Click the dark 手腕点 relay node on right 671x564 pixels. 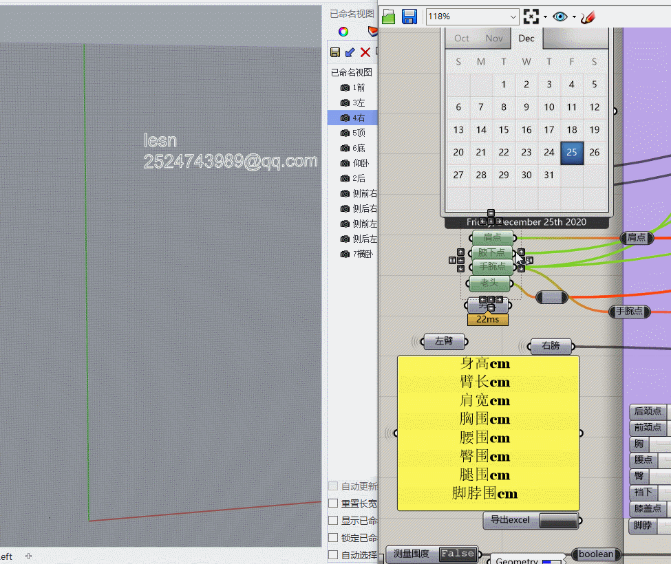[630, 312]
